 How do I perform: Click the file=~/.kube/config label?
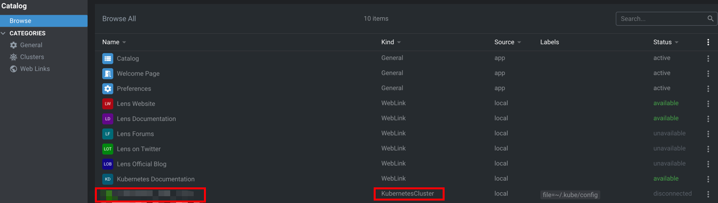click(x=570, y=195)
